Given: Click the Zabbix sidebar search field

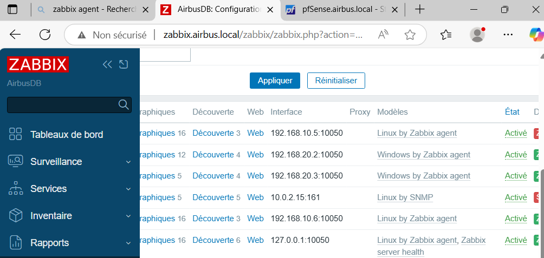Looking at the screenshot, I should [x=62, y=105].
